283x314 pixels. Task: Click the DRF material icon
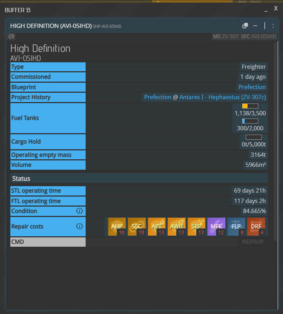click(256, 226)
